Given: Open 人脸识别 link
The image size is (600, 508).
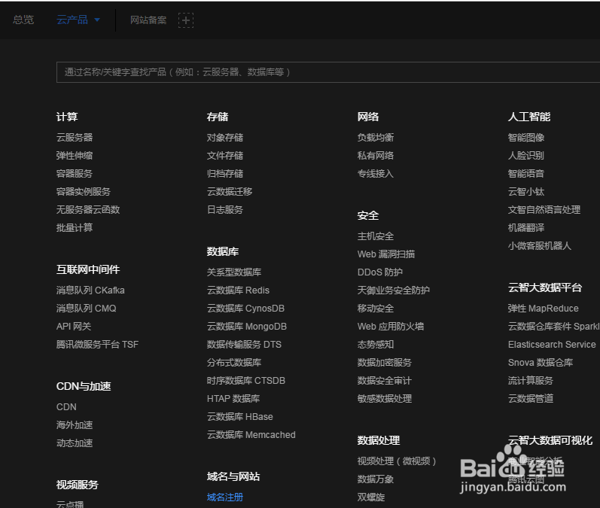Looking at the screenshot, I should pos(526,155).
